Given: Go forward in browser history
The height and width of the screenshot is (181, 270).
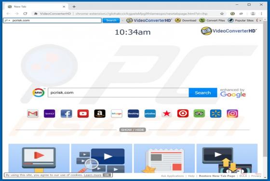Looking at the screenshot, I should pyautogui.click(x=17, y=13).
